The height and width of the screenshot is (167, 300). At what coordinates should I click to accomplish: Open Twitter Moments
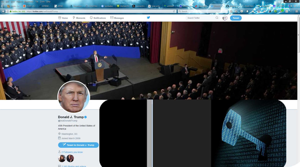tap(79, 18)
